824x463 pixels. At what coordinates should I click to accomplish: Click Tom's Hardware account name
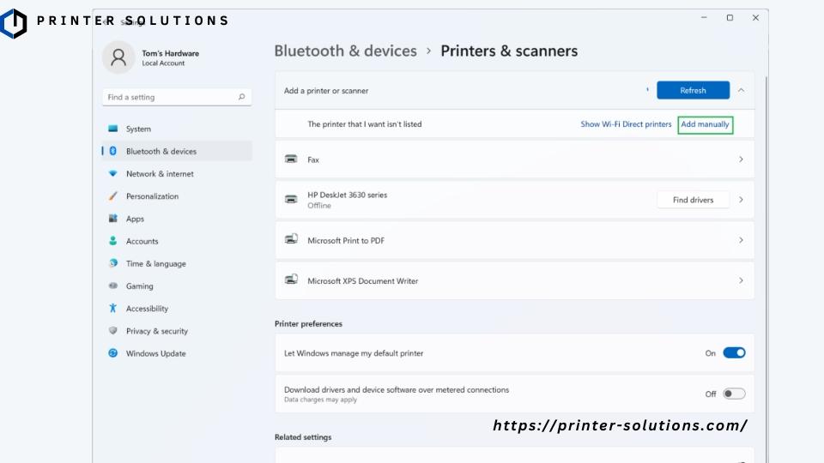170,53
